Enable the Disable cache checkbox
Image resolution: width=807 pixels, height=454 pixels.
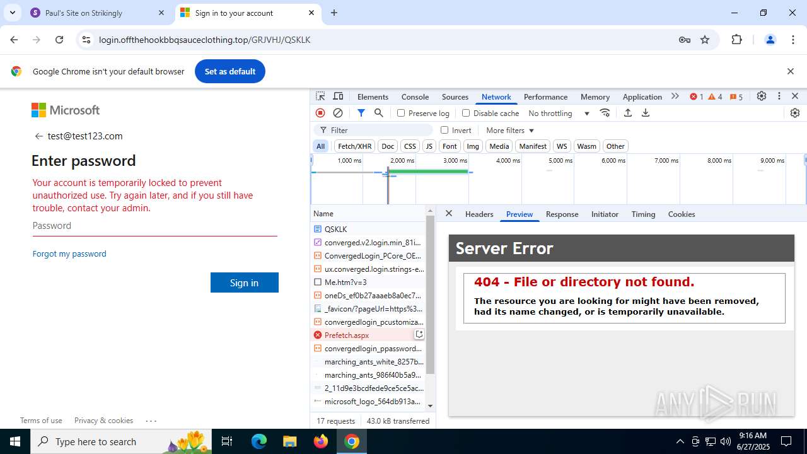pos(466,113)
